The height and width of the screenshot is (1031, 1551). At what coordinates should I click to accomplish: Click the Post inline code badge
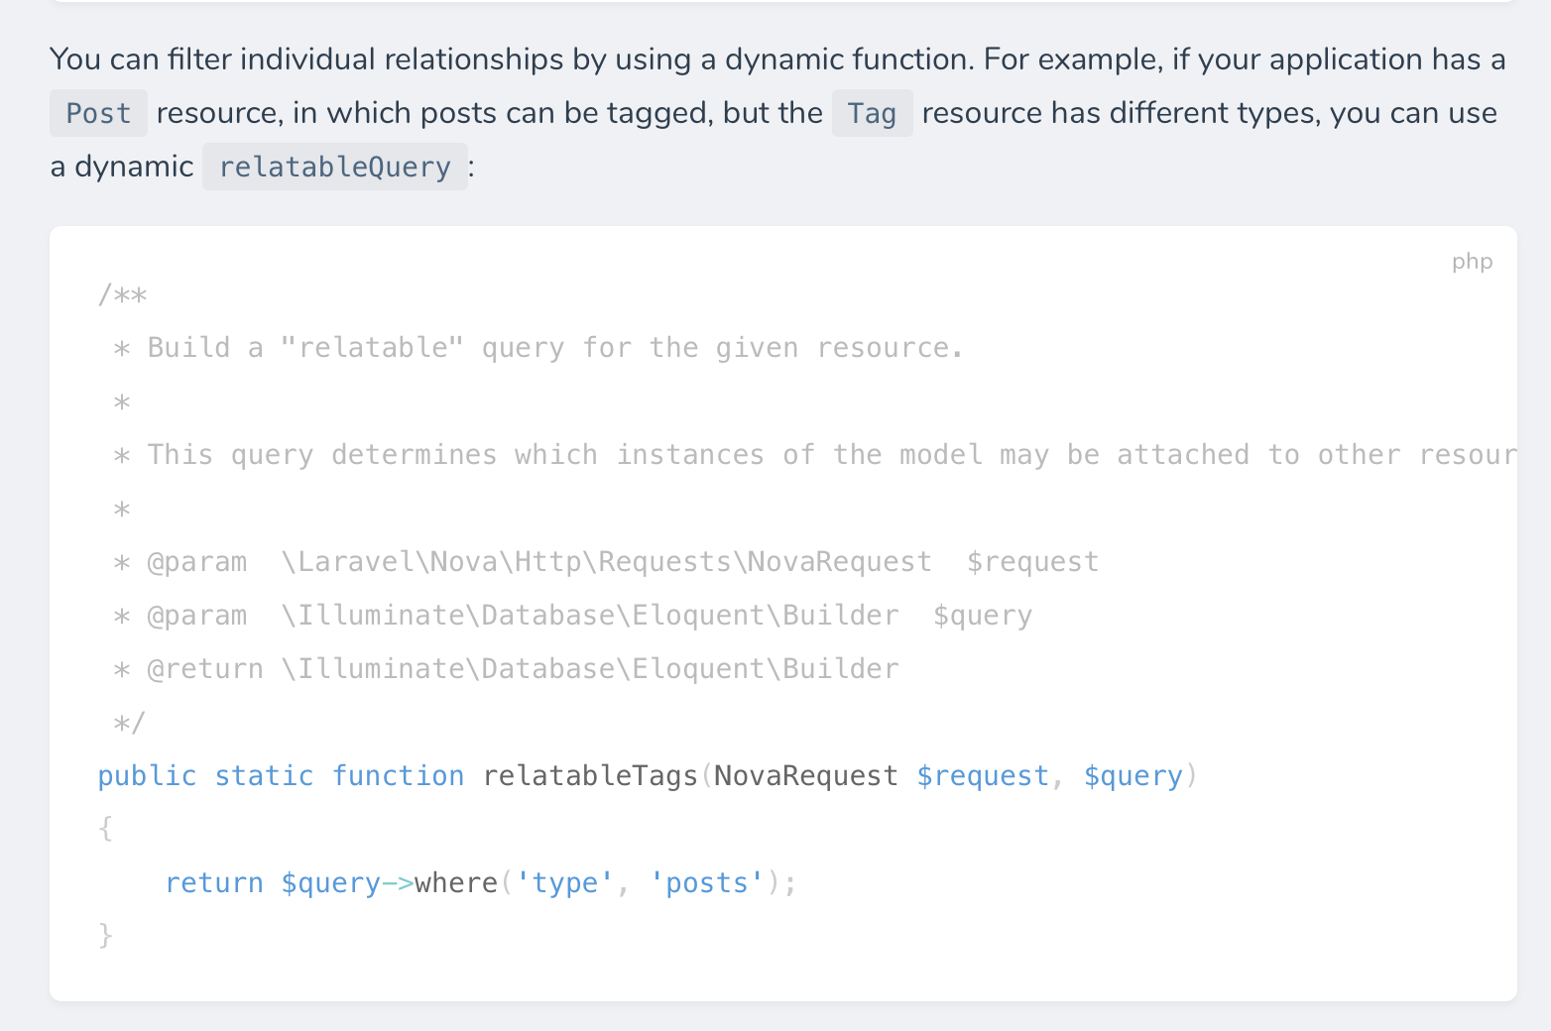pyautogui.click(x=98, y=113)
